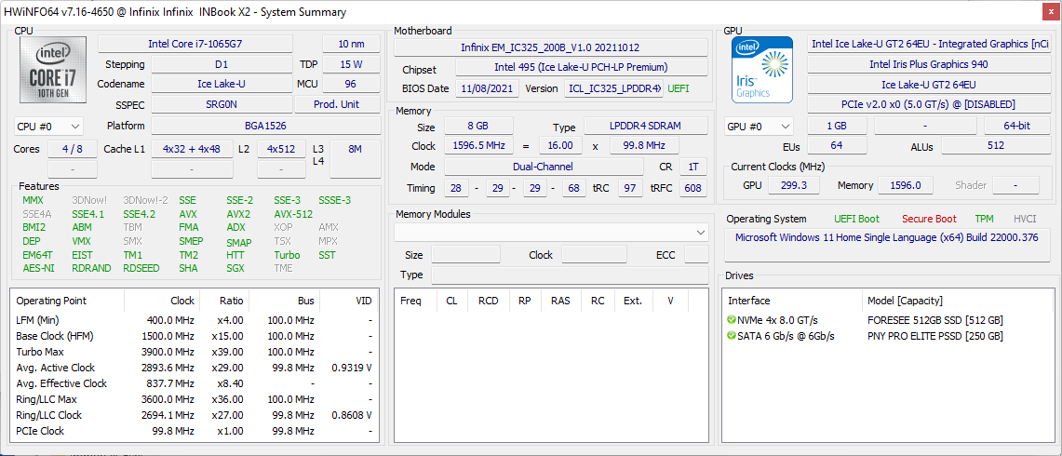This screenshot has width=1062, height=456.
Task: Click the L2 cache value 4x512
Action: coord(281,149)
